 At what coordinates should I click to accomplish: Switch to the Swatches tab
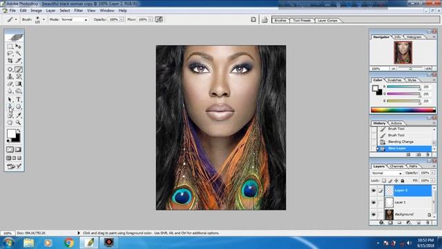tap(394, 80)
